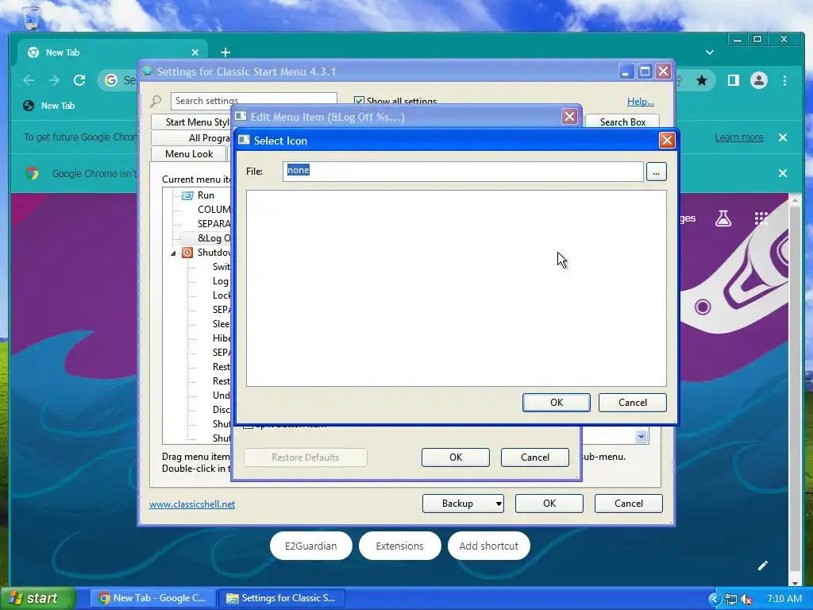Click the Learn more link in Chrome
The height and width of the screenshot is (610, 813).
(x=739, y=137)
